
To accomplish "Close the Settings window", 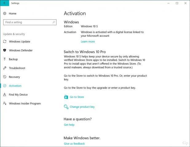I will point(185,3).
